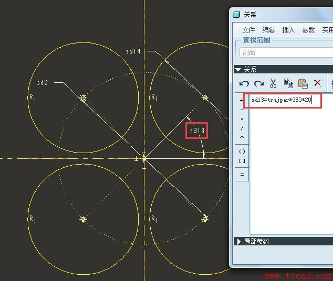This screenshot has height=281, width=333.
Task: Click the Undo icon in relations toolbar
Action: click(x=244, y=83)
